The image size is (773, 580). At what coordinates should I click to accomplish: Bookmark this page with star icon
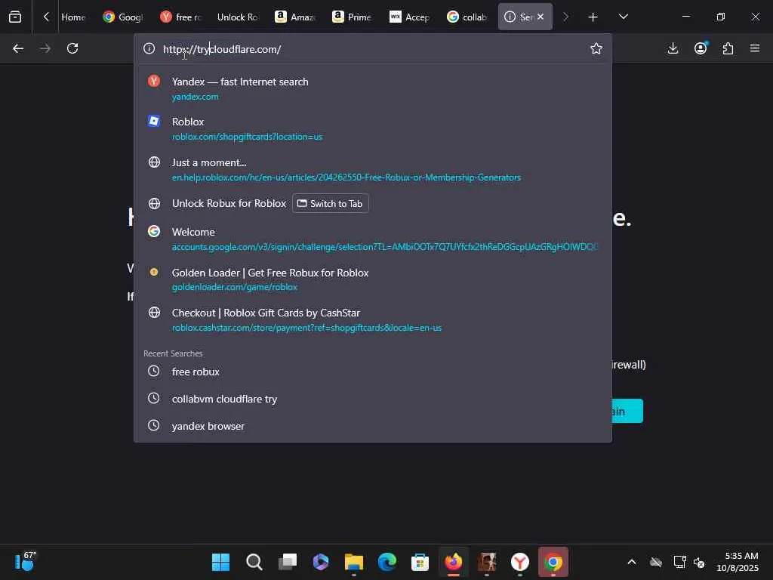tap(596, 48)
